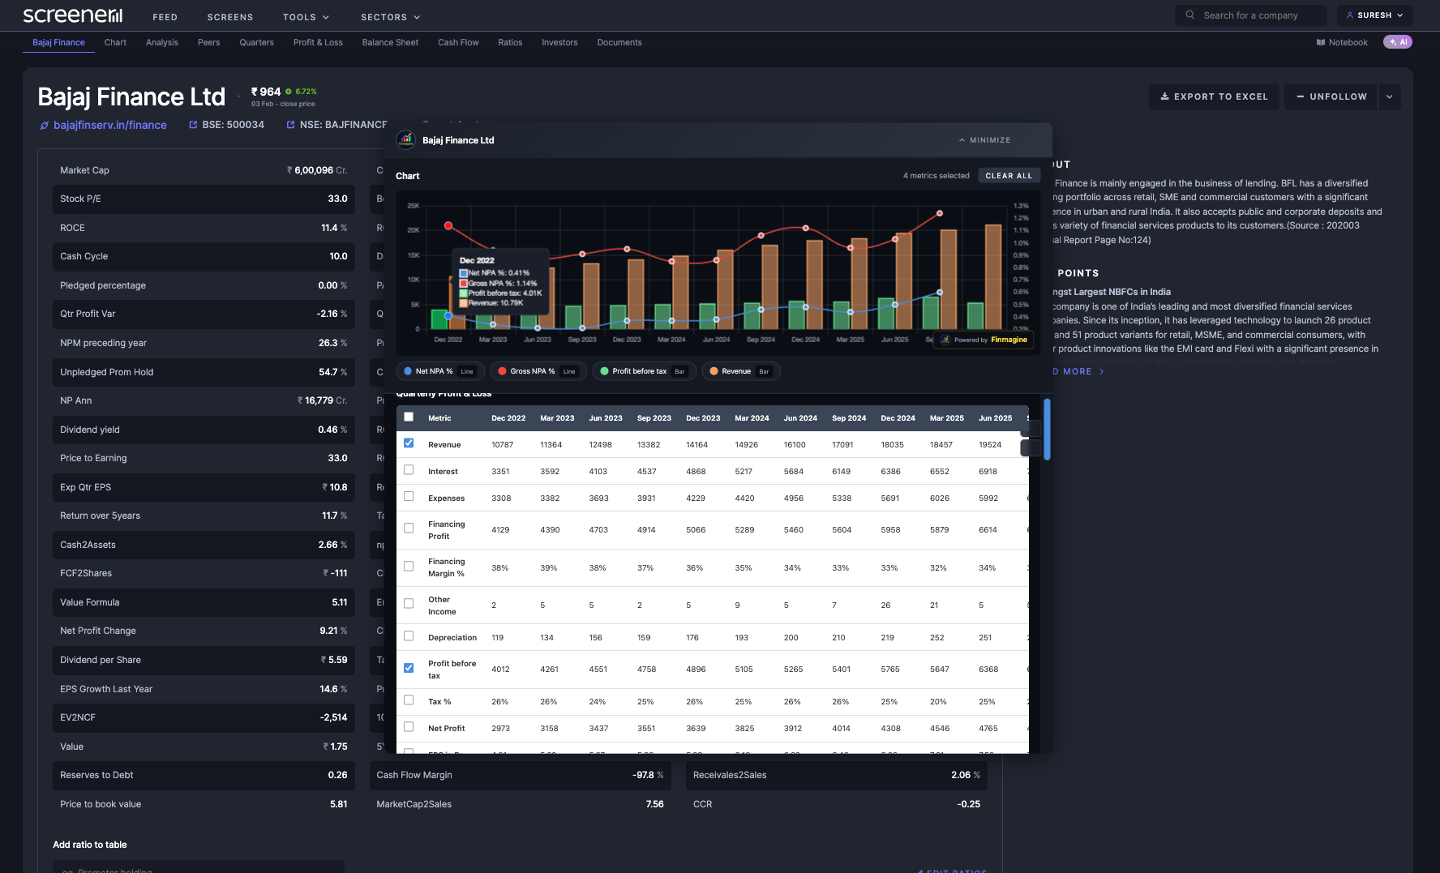Open the bajajfinserv.in/finance external link
This screenshot has width=1440, height=873.
coord(110,125)
